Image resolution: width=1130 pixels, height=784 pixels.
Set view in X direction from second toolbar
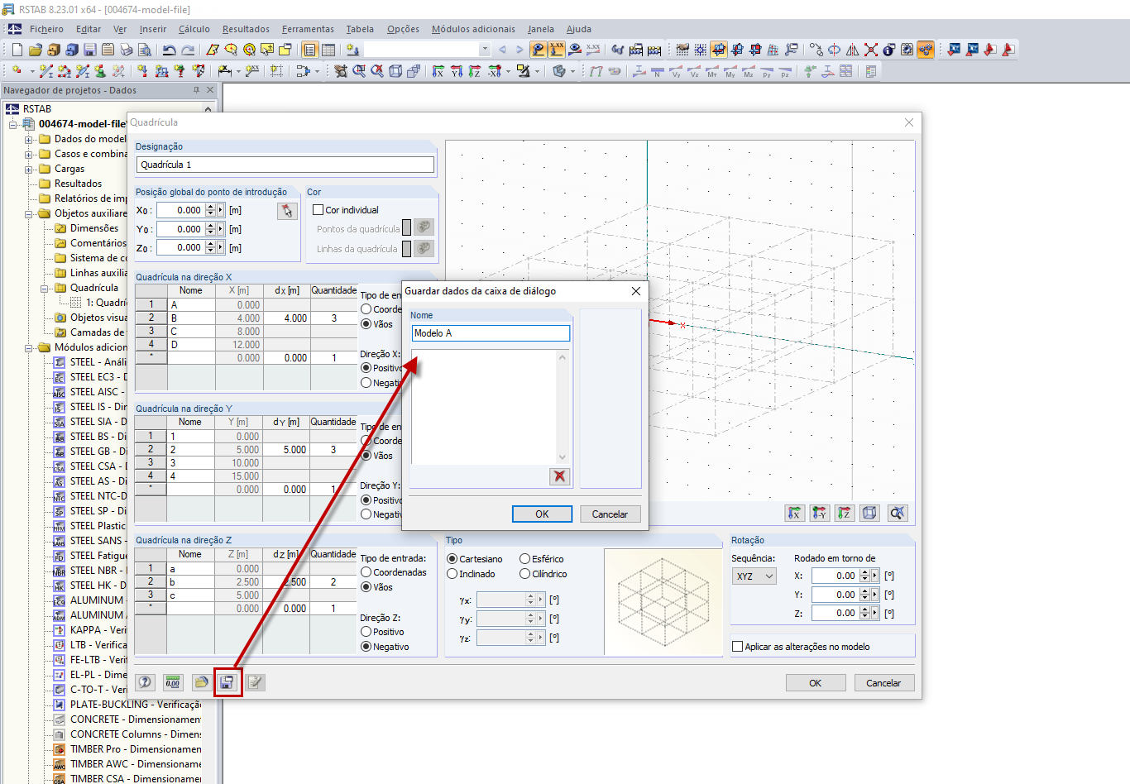click(x=438, y=71)
